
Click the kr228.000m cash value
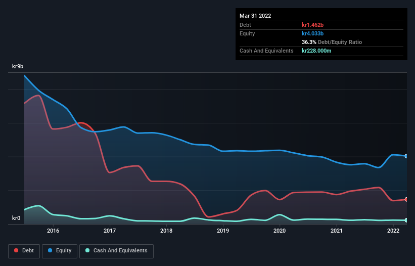pos(316,51)
